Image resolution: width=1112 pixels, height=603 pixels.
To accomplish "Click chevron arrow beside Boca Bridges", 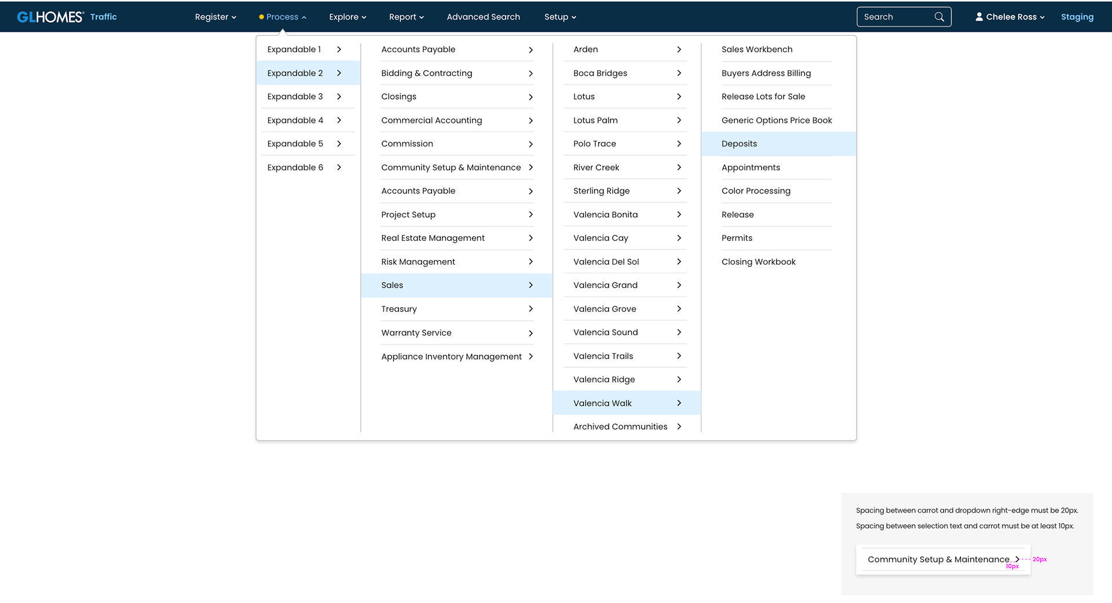I will click(x=679, y=73).
